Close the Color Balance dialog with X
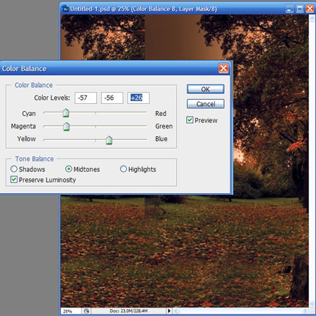Image resolution: width=316 pixels, height=316 pixels. 223,68
